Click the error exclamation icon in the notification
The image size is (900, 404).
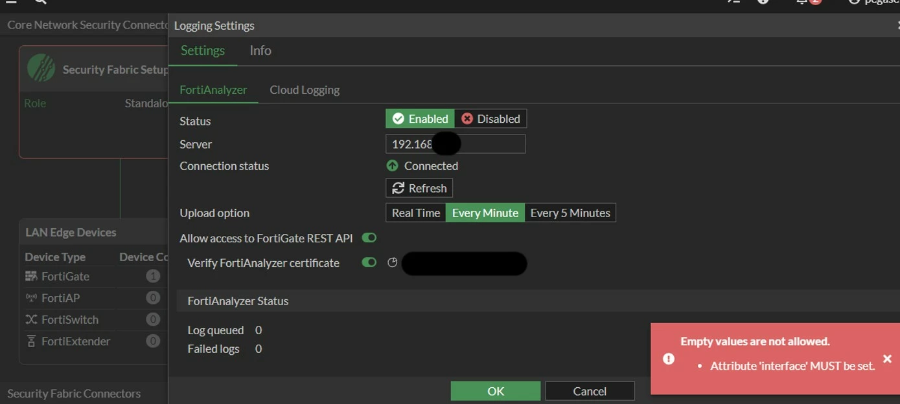[x=669, y=359]
